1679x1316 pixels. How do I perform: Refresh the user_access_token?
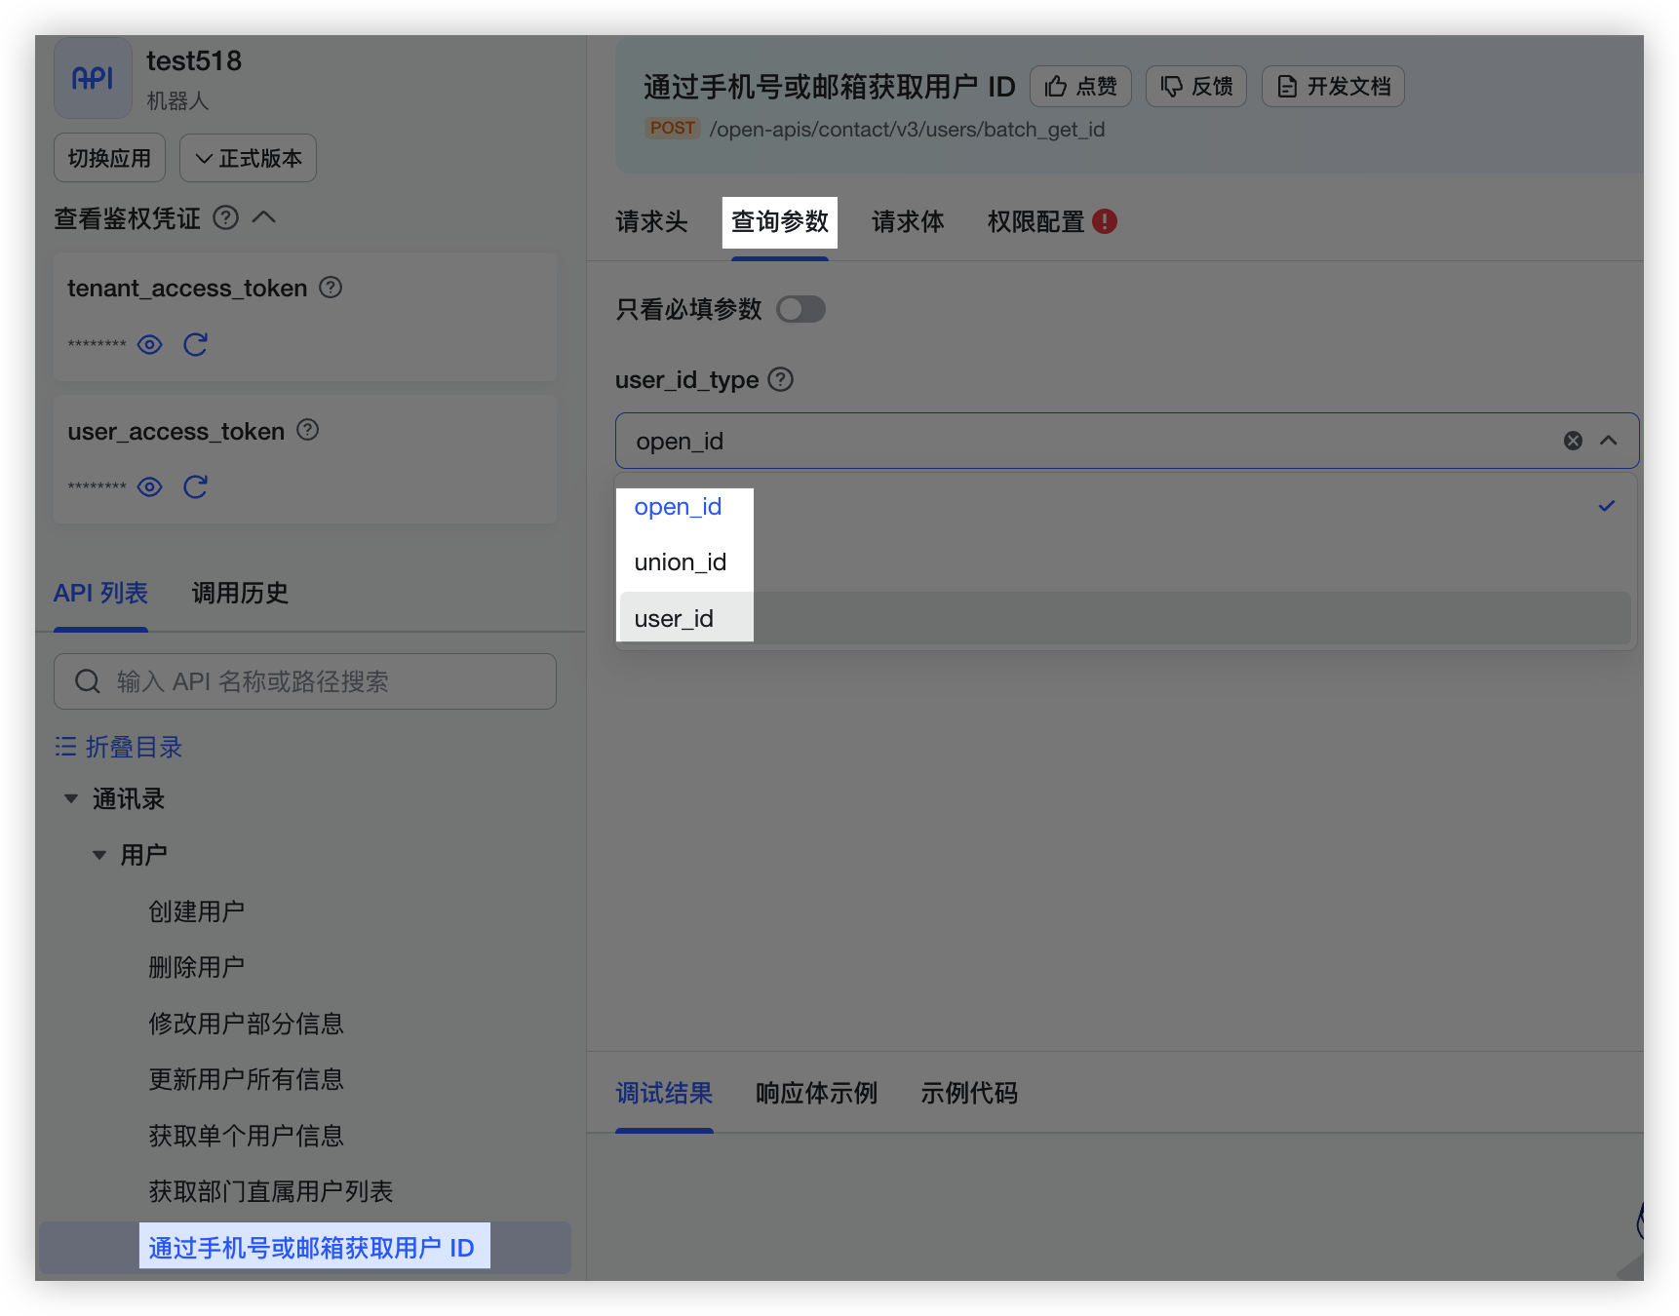point(195,487)
